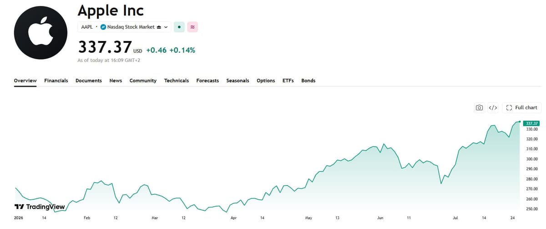Switch to the Financials tab
546x229 pixels.
(x=56, y=81)
